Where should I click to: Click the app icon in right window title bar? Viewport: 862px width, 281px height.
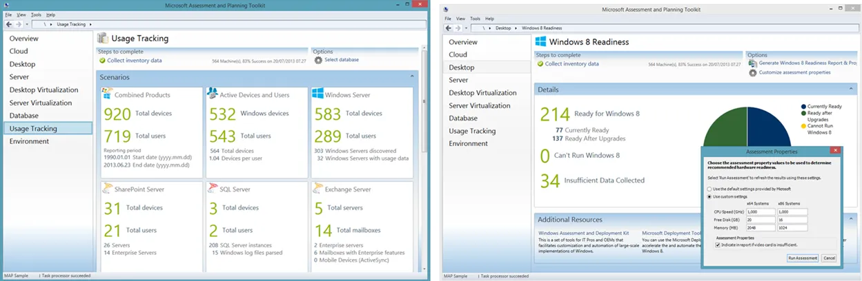[447, 9]
